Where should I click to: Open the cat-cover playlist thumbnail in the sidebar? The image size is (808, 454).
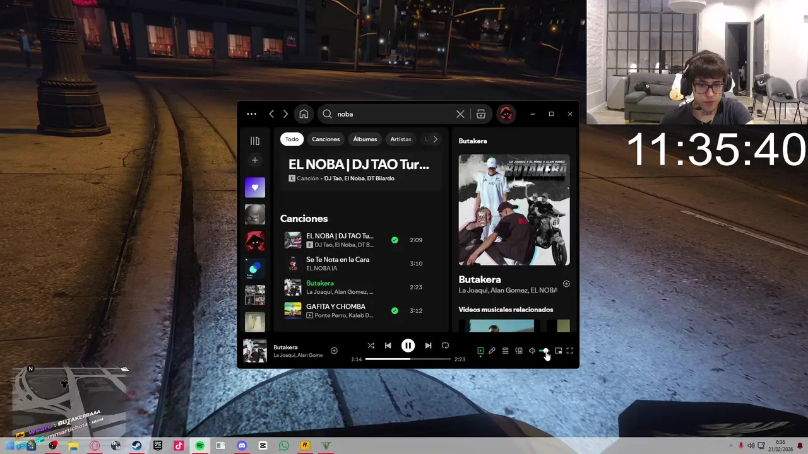255,214
